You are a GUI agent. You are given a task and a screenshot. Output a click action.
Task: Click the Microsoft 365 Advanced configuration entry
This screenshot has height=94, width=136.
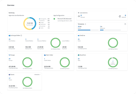tap(65, 19)
